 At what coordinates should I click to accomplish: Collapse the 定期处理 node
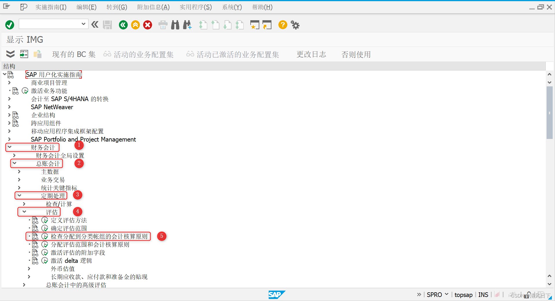19,196
